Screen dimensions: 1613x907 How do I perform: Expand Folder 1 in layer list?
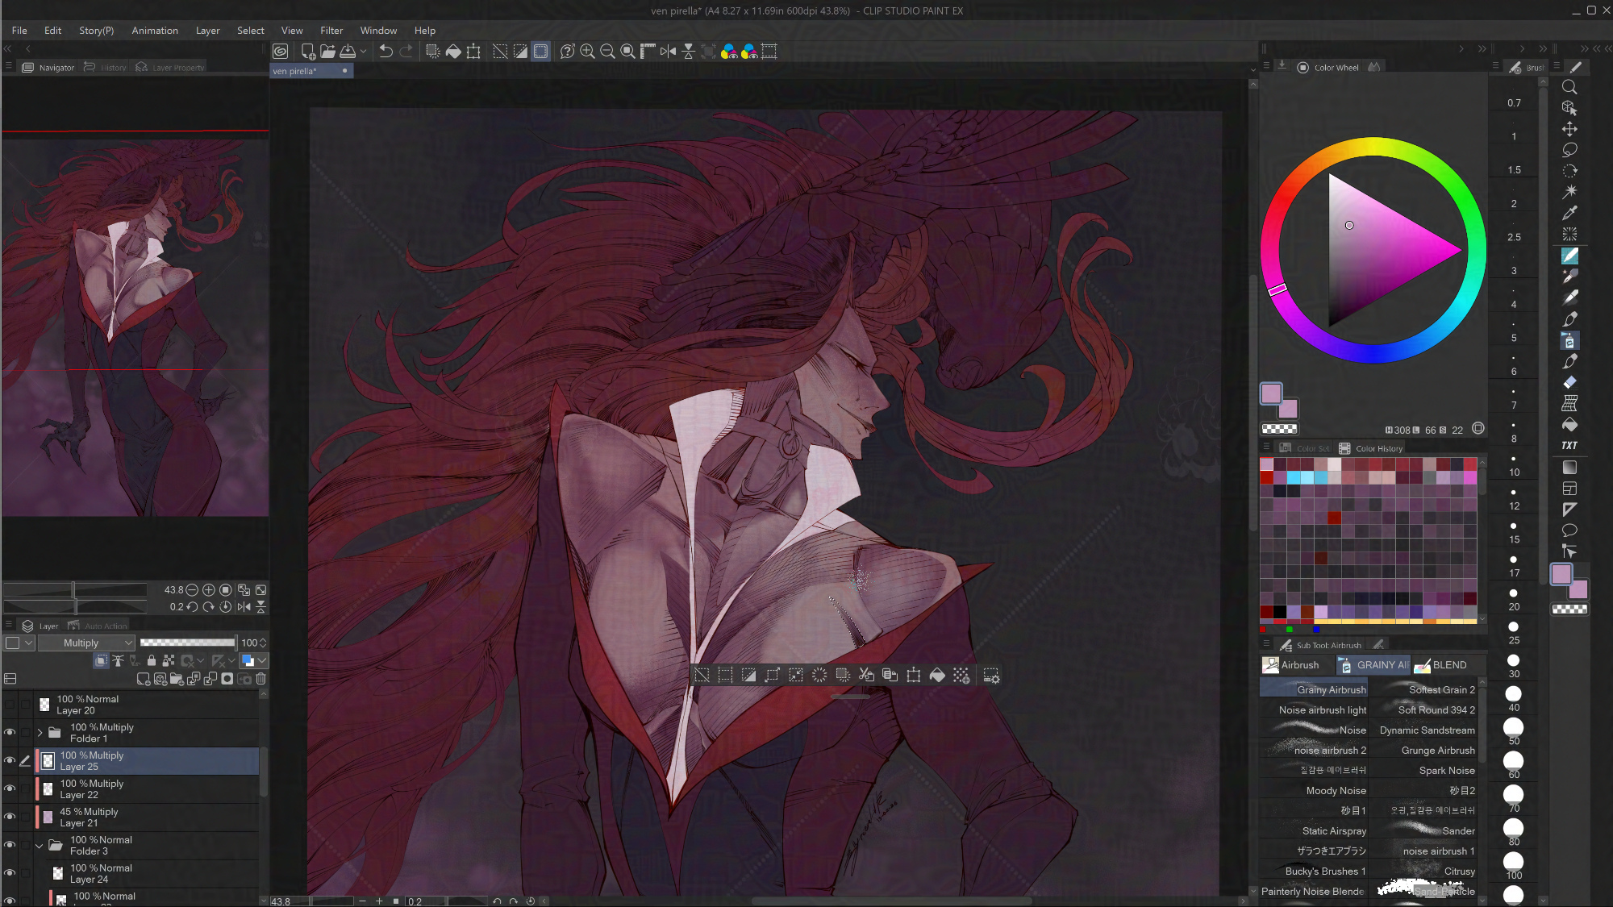tap(40, 732)
